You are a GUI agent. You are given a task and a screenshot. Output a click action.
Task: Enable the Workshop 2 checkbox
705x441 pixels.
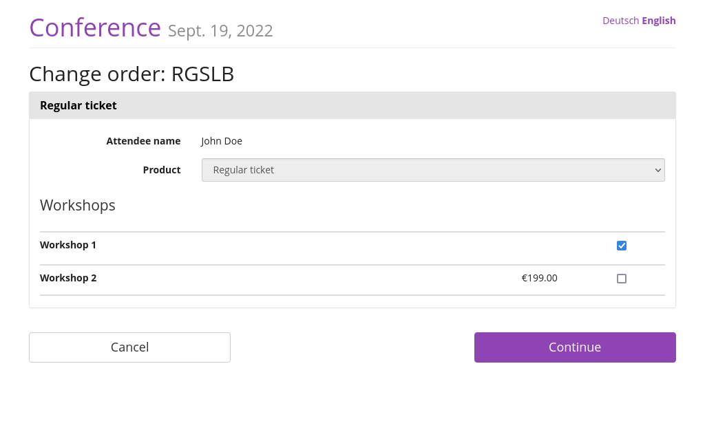click(x=622, y=279)
